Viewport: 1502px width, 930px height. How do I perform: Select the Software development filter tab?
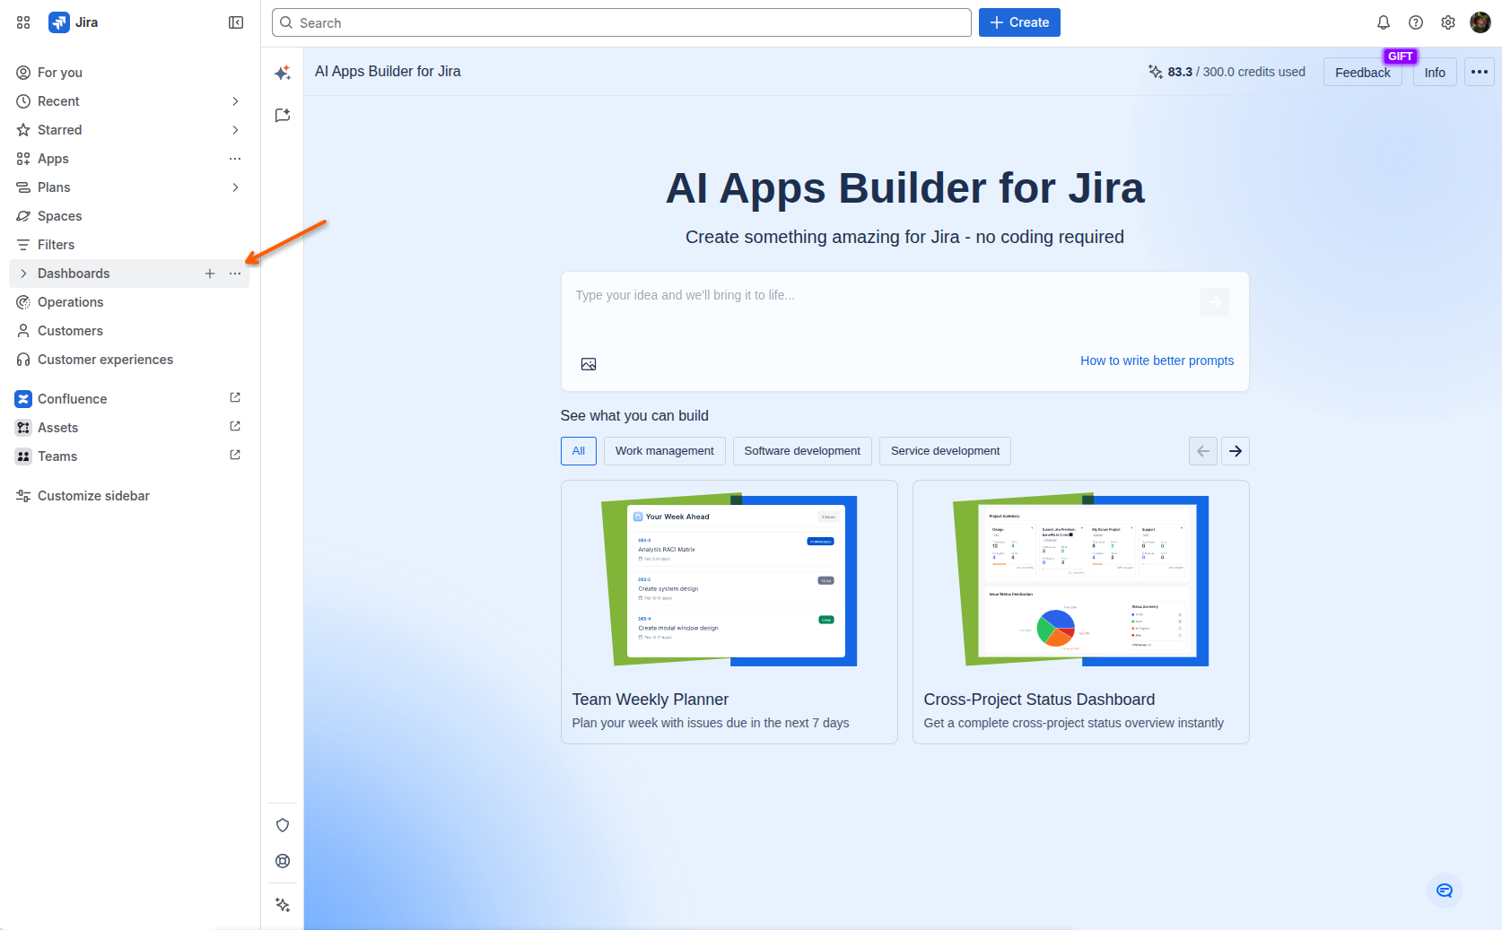coord(802,451)
